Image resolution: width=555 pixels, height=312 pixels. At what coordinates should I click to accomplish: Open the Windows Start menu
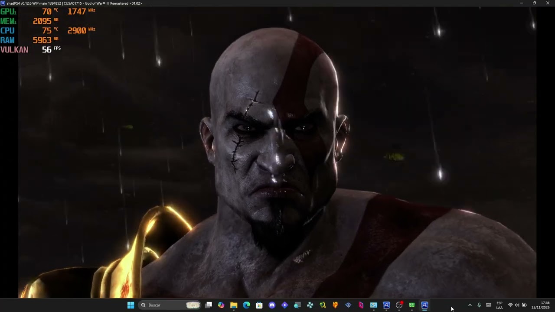131,305
